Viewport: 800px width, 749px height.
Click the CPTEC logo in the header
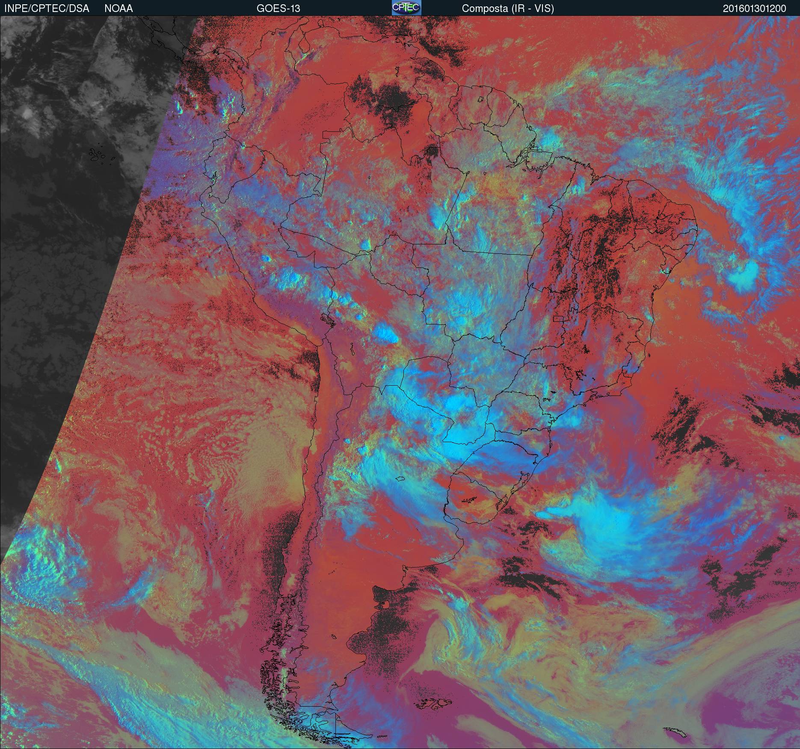click(406, 8)
